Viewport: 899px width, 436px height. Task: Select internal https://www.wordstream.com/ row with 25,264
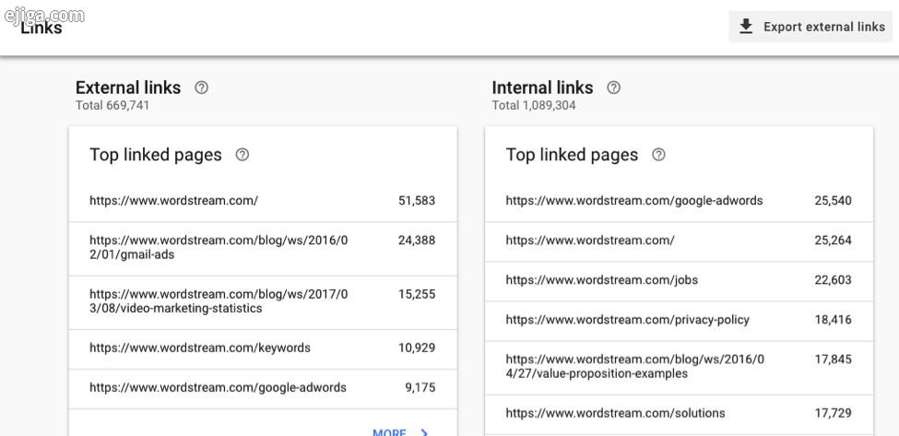click(679, 242)
